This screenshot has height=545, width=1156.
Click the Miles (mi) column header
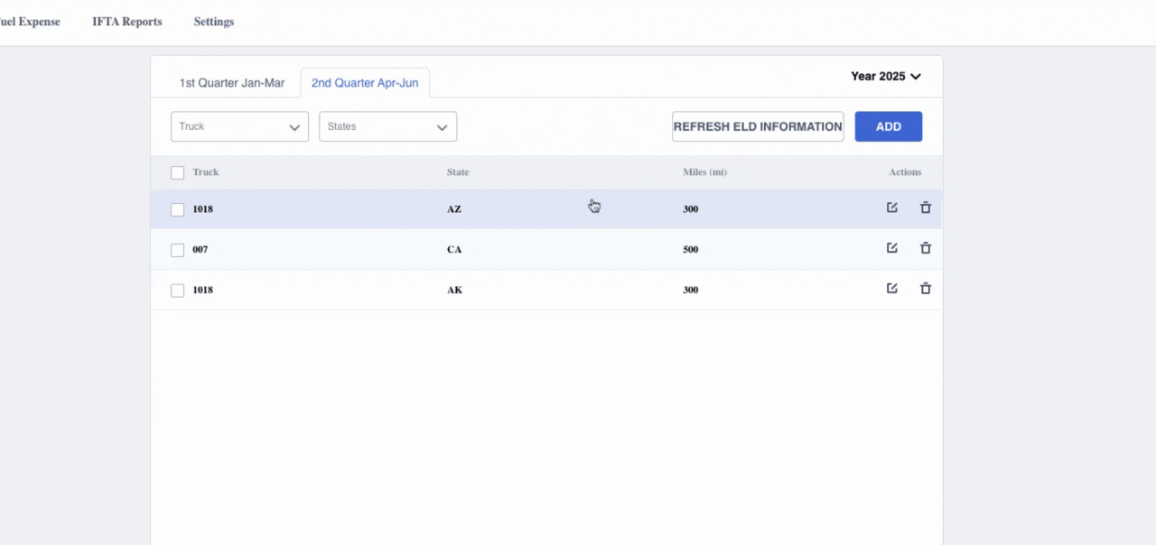704,172
